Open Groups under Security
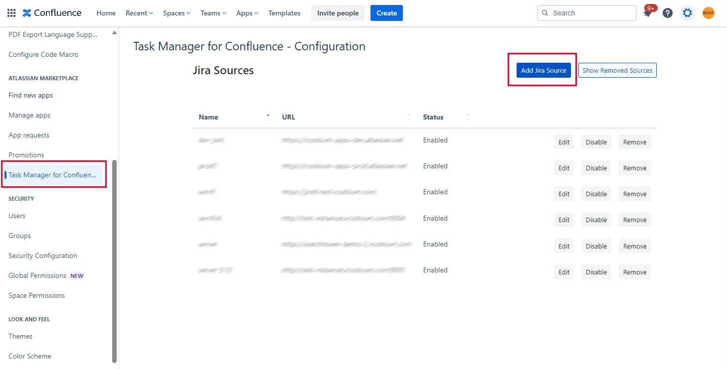727x369 pixels. pyautogui.click(x=19, y=236)
